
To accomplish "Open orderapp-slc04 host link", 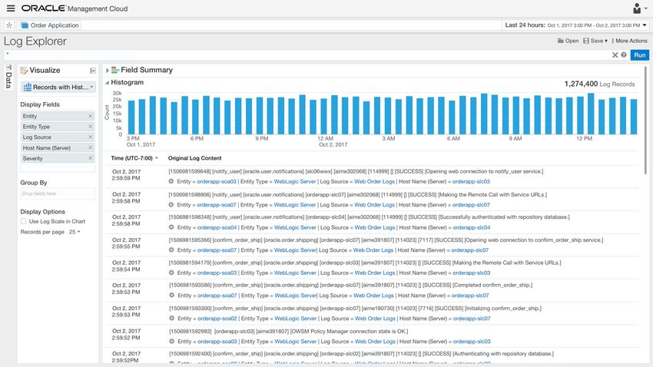I will pos(472,227).
